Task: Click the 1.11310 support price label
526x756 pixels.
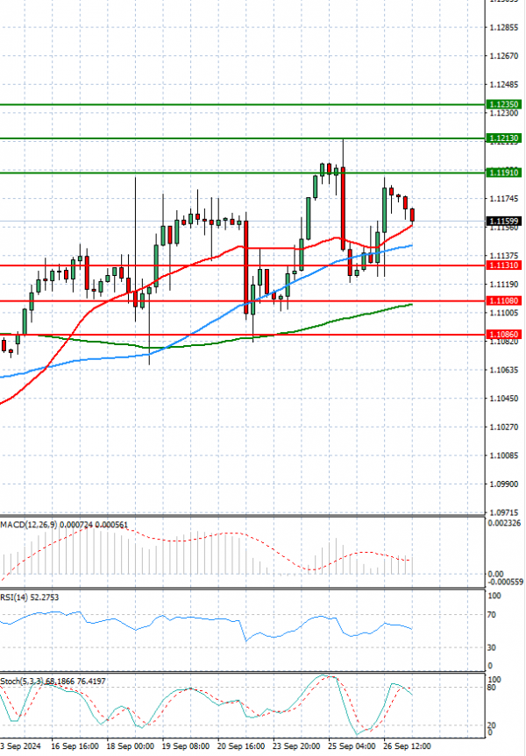Action: [504, 265]
